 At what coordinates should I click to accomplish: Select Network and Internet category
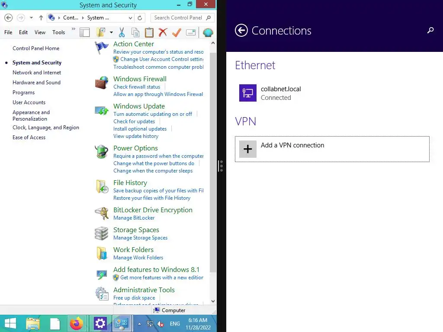point(37,73)
